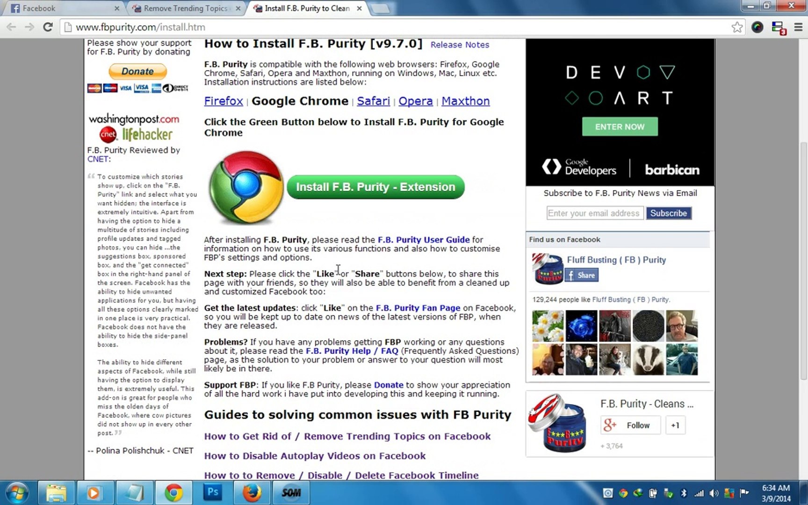Click the email address input field

(595, 213)
